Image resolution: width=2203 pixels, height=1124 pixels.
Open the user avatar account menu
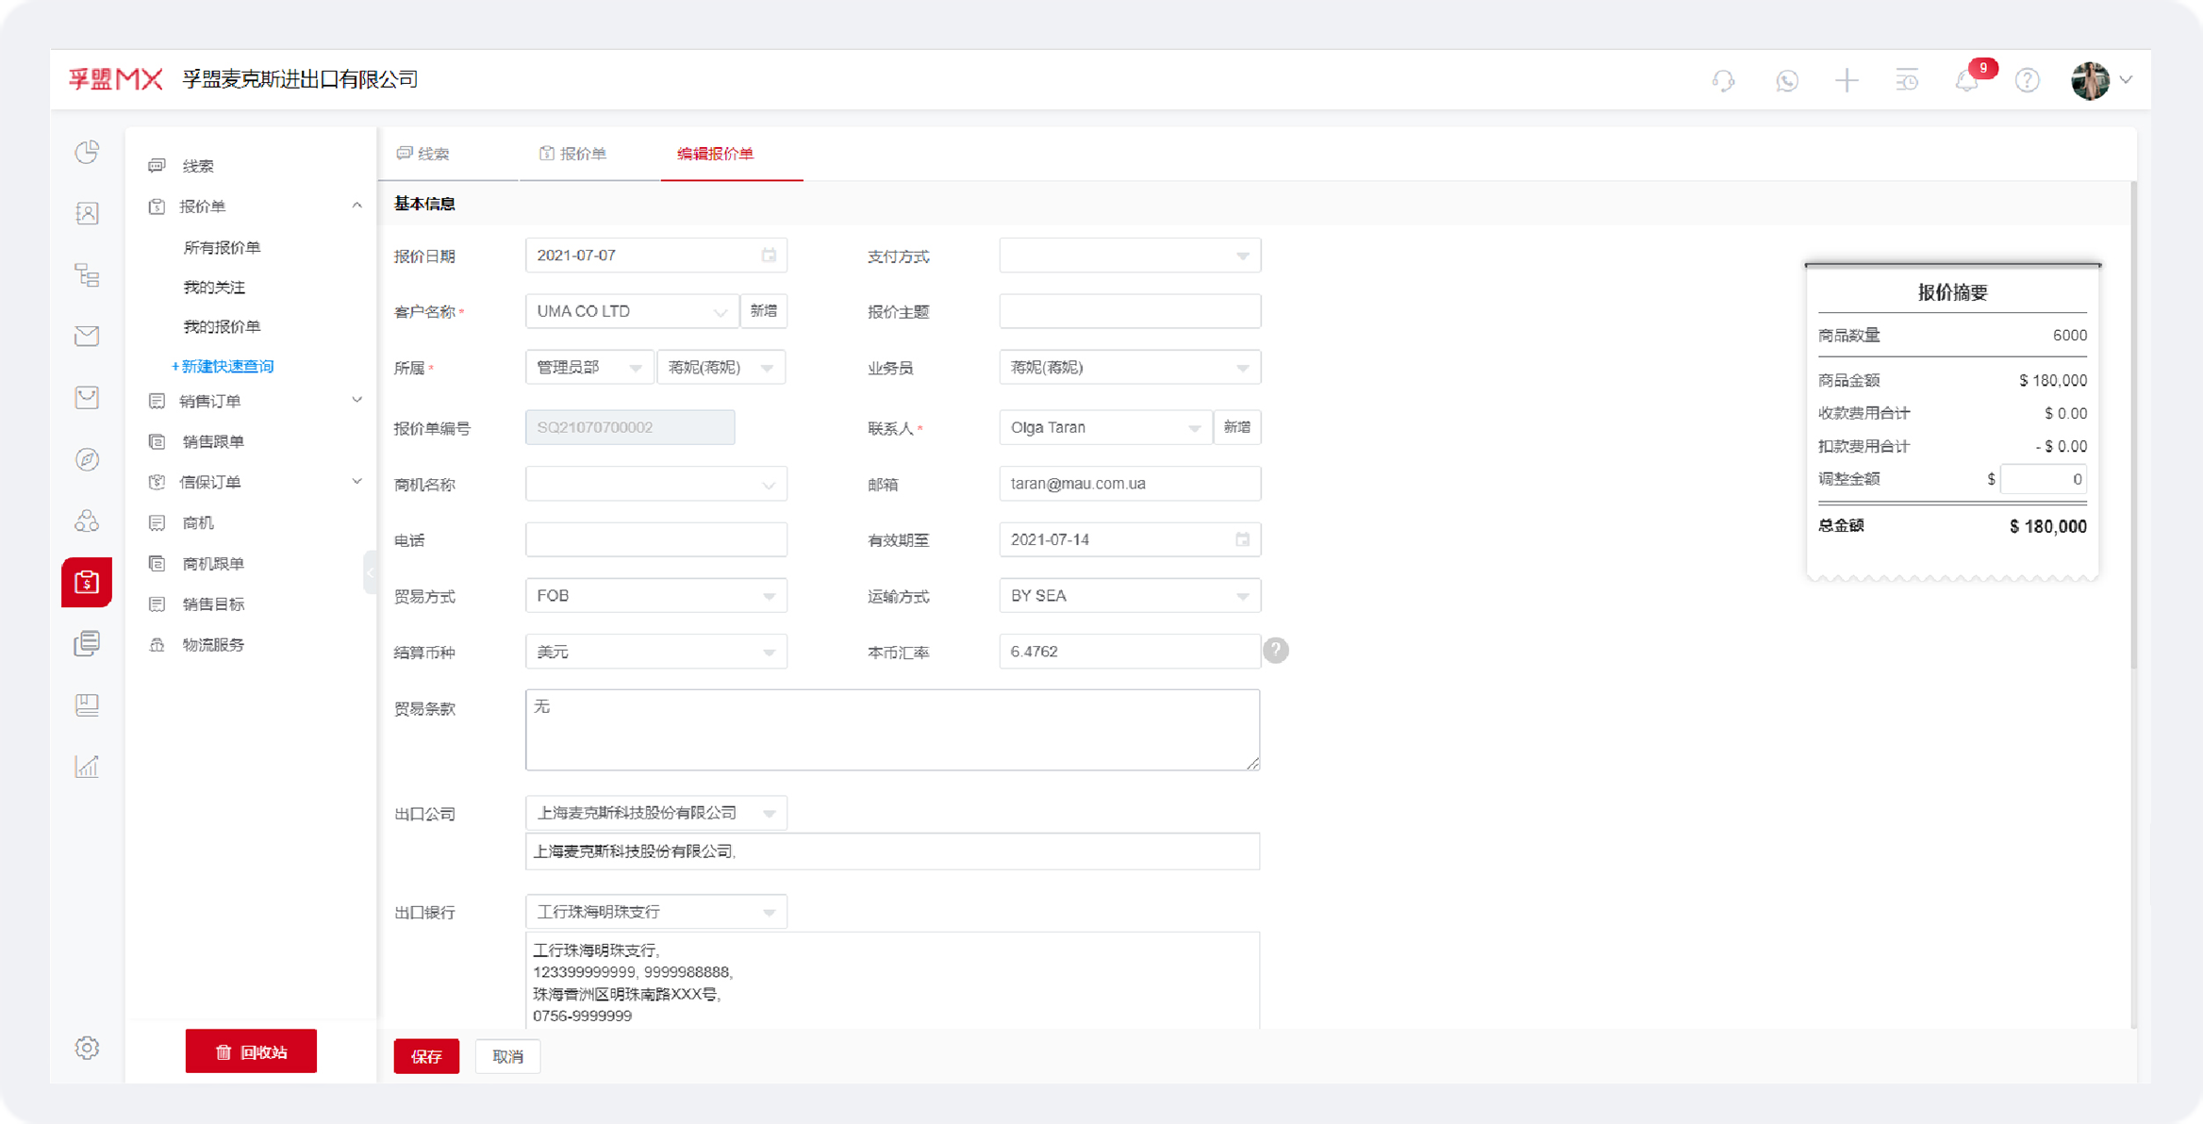tap(2092, 80)
